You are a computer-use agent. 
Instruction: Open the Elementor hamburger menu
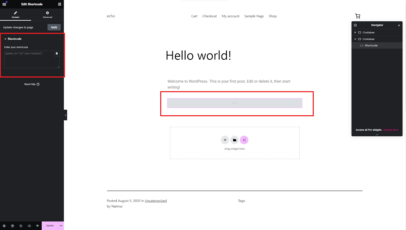pos(4,4)
